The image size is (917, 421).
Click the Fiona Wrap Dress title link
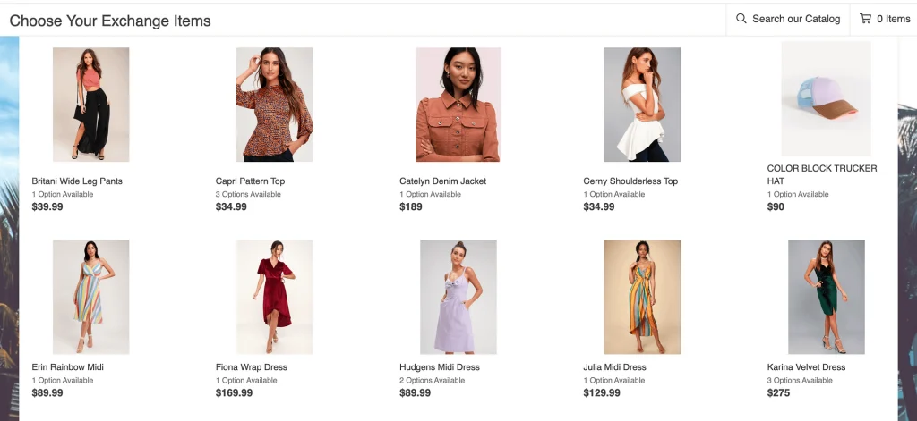251,367
